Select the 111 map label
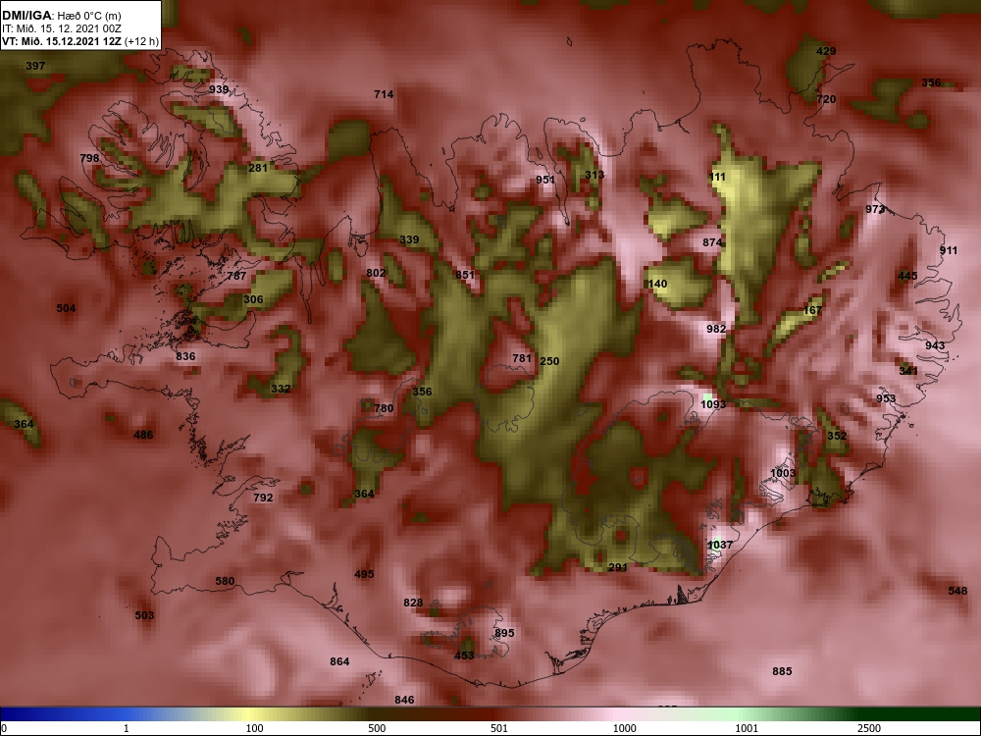The image size is (981, 736). pos(717,177)
